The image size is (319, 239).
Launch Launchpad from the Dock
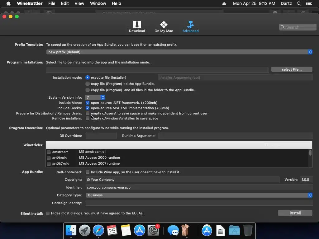click(85, 230)
